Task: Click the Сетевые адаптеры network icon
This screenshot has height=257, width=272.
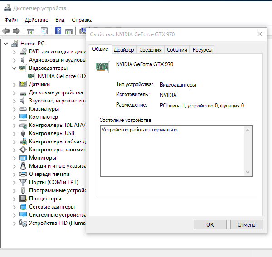Action: (23, 207)
